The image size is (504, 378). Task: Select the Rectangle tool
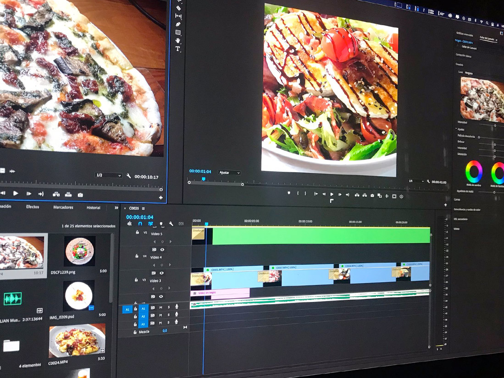tap(178, 33)
